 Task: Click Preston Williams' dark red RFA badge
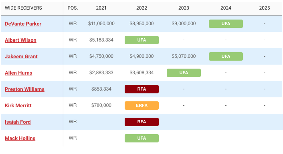(x=141, y=89)
